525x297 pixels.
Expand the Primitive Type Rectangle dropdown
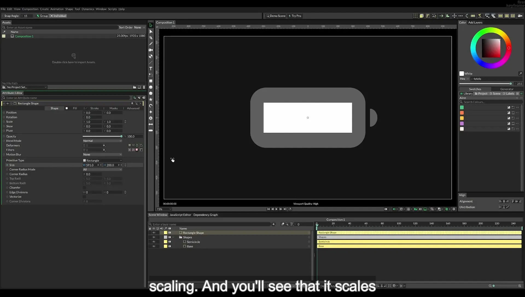tap(102, 161)
